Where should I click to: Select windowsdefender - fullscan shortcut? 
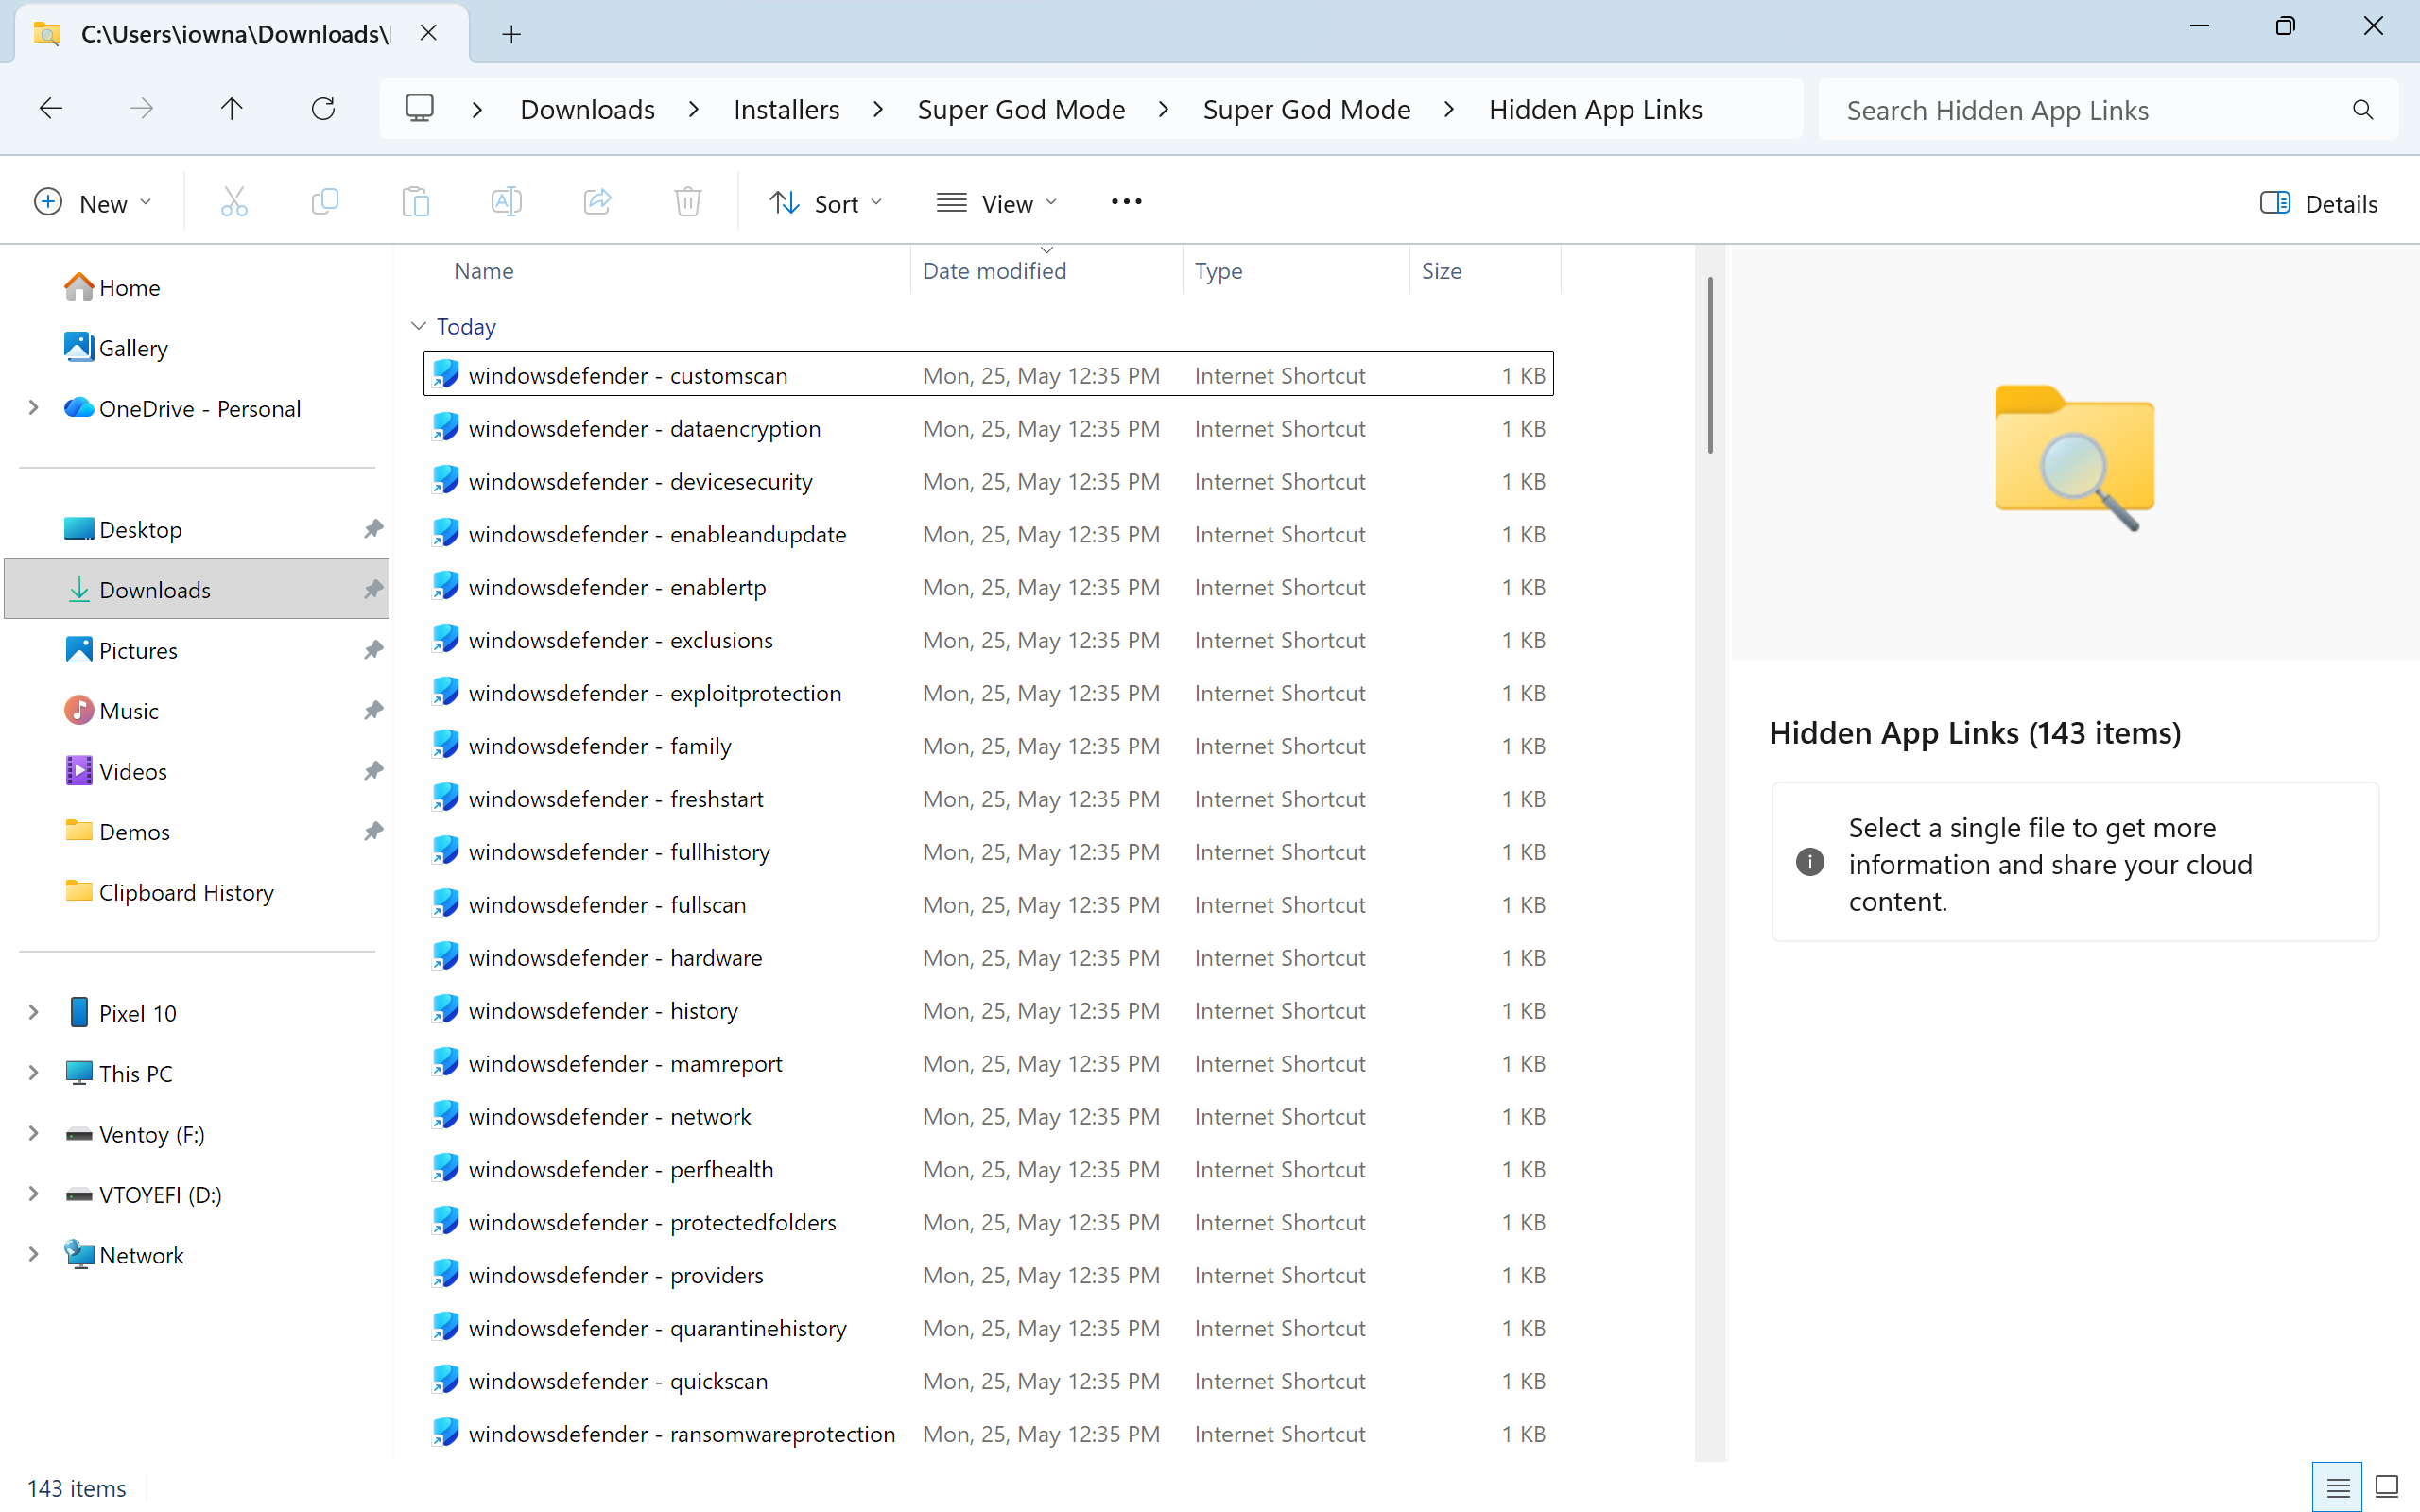[x=988, y=905]
